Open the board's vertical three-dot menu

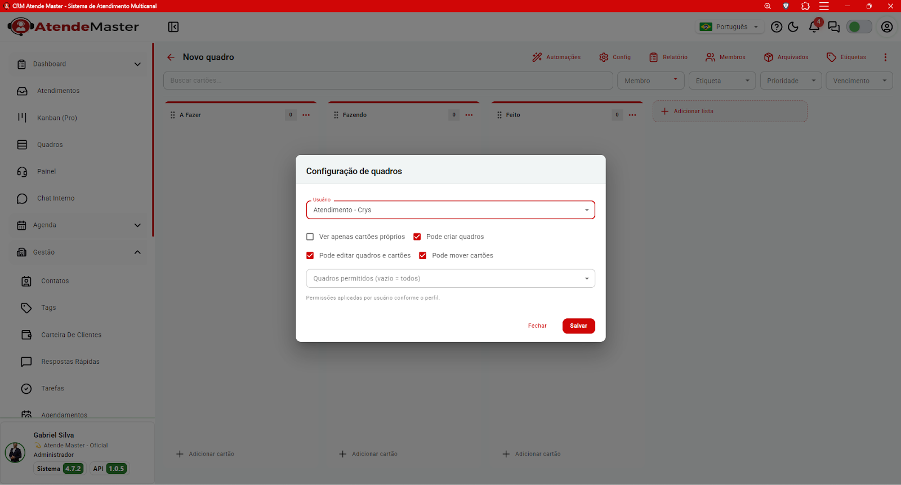pyautogui.click(x=885, y=57)
